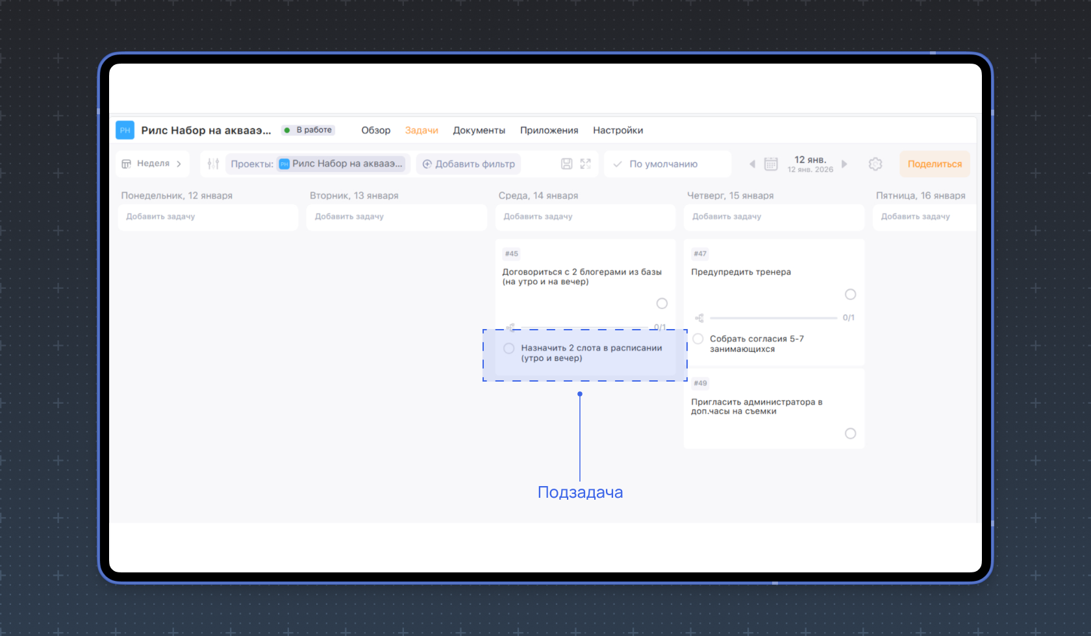
Task: Open the 'Неделя' view dropdown
Action: 153,164
